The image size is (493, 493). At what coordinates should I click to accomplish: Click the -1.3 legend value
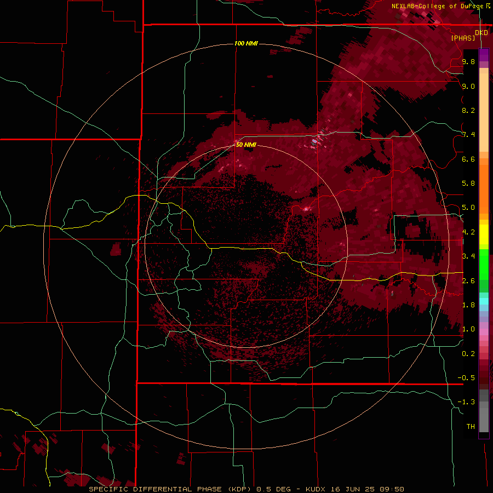pyautogui.click(x=466, y=402)
